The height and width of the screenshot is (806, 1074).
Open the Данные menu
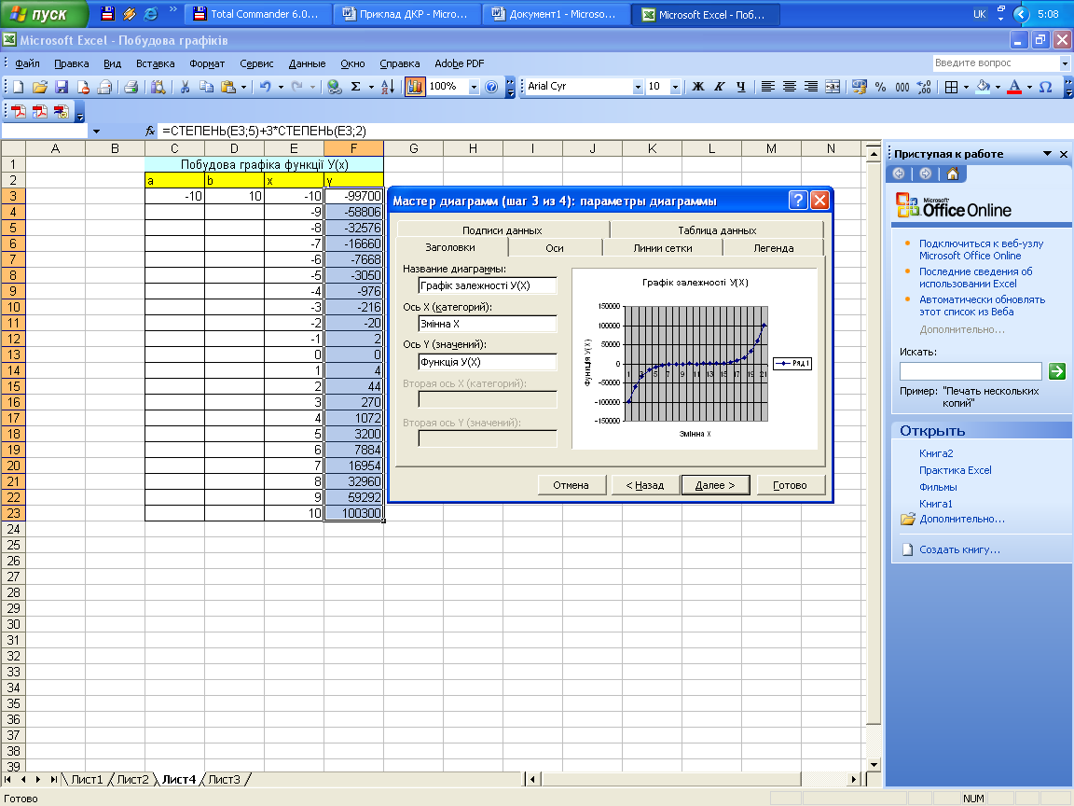[307, 63]
